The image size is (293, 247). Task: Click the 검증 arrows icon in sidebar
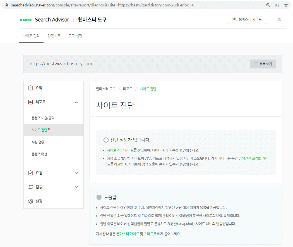tap(31, 187)
